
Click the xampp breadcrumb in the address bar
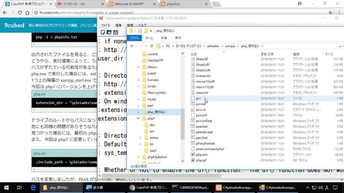tap(230, 46)
